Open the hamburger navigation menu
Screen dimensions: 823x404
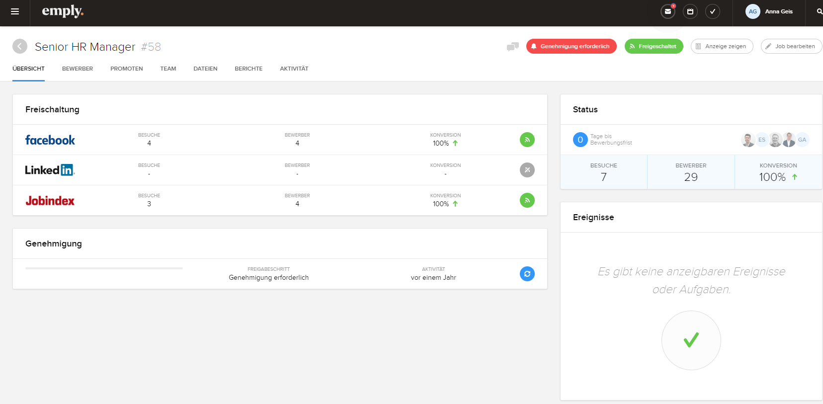point(15,11)
